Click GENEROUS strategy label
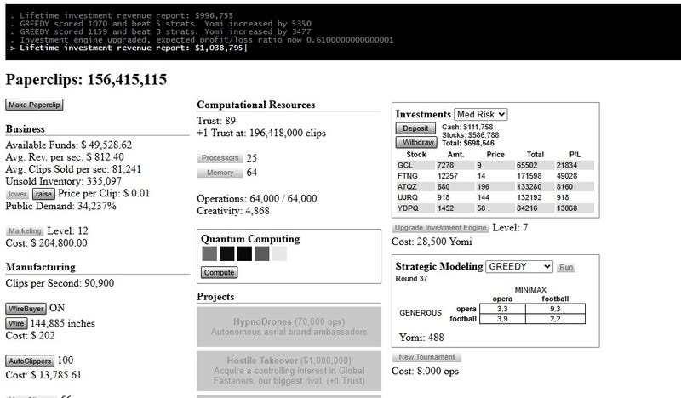This screenshot has height=398, width=681. coord(421,313)
